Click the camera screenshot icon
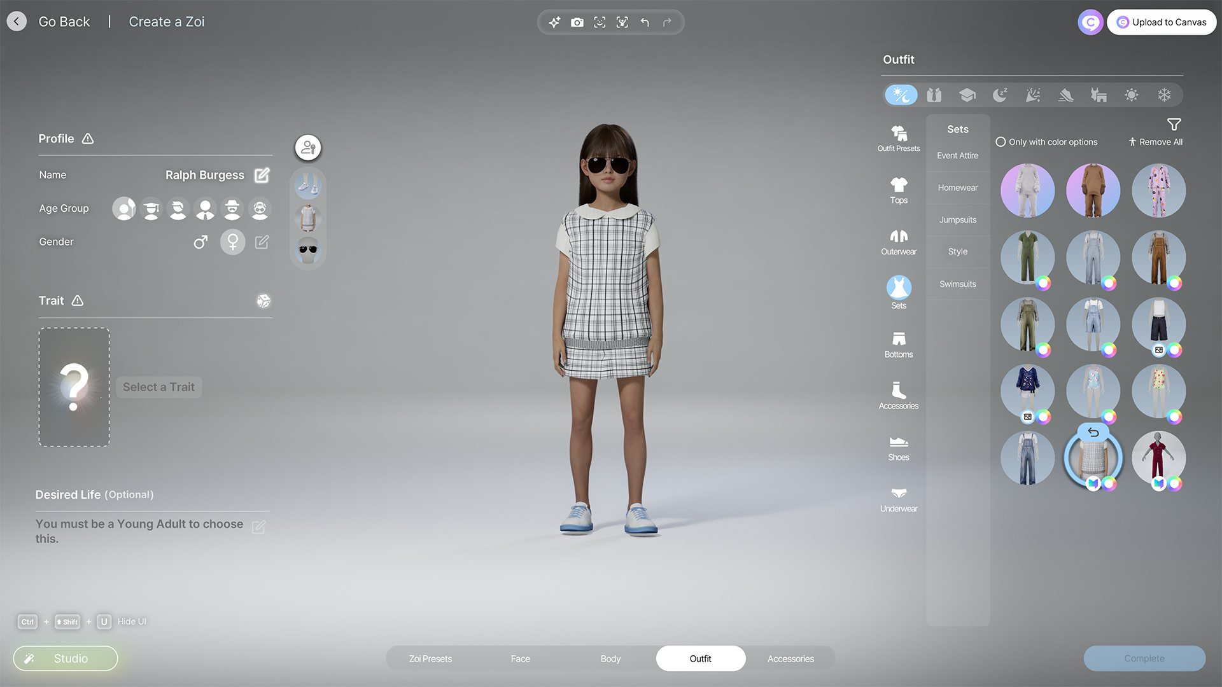The width and height of the screenshot is (1222, 687). click(x=577, y=22)
